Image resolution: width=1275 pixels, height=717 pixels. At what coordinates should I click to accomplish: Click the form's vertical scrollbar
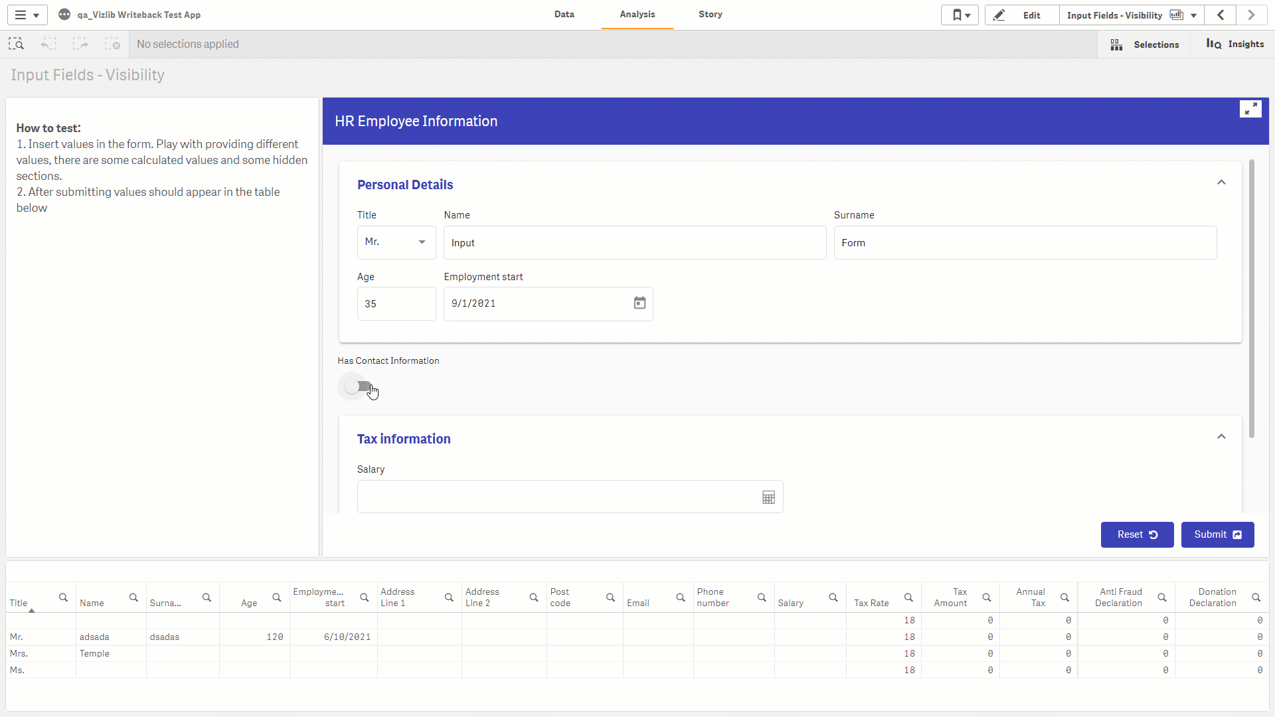1252,299
